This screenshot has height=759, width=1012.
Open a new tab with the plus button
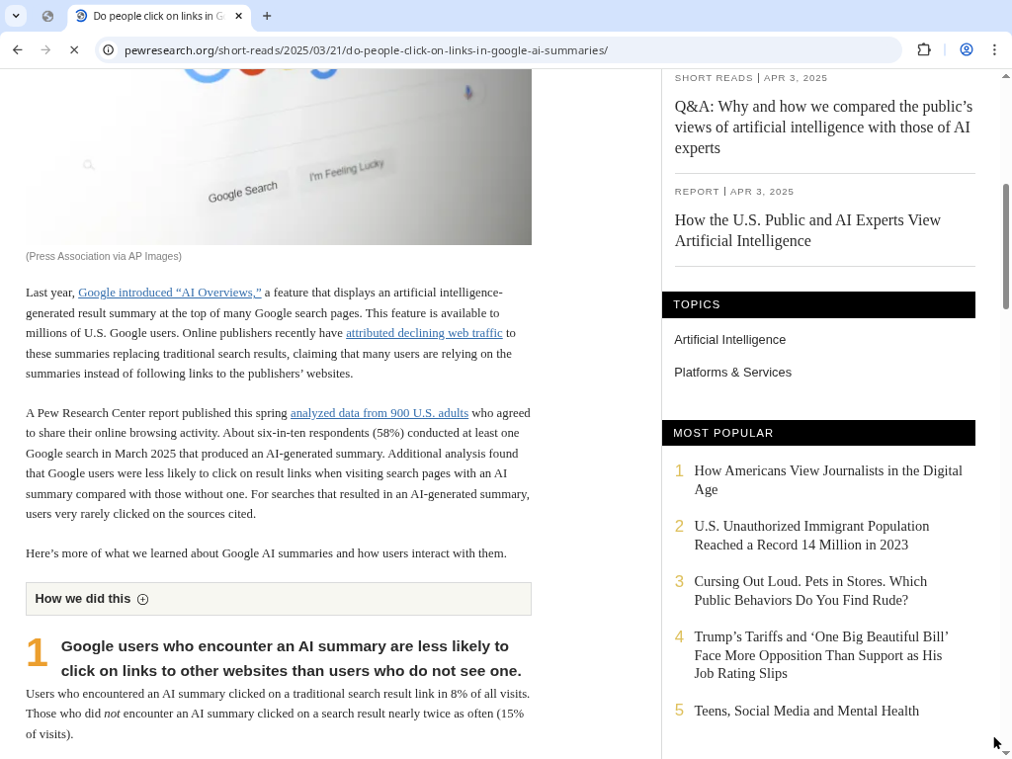pyautogui.click(x=267, y=16)
